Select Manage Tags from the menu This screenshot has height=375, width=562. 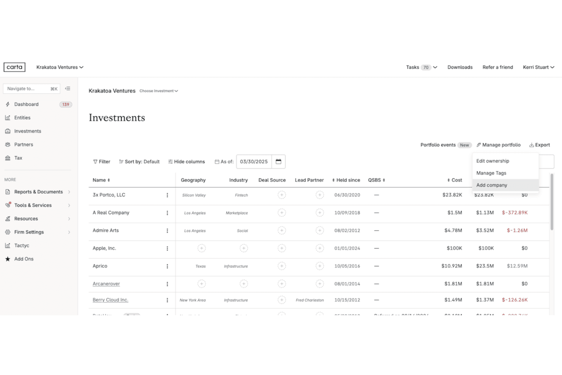(505, 173)
